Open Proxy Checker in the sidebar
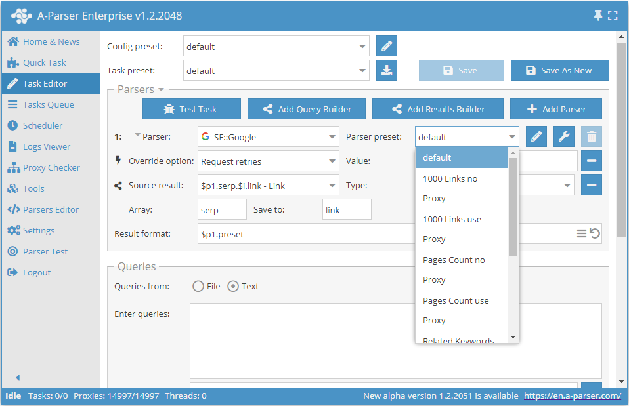The height and width of the screenshot is (406, 629). coord(51,167)
